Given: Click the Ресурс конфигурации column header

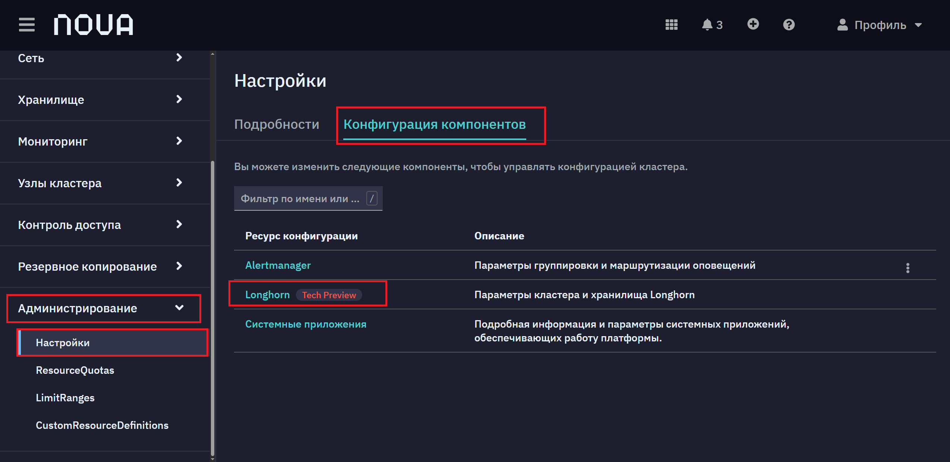Looking at the screenshot, I should pos(301,236).
